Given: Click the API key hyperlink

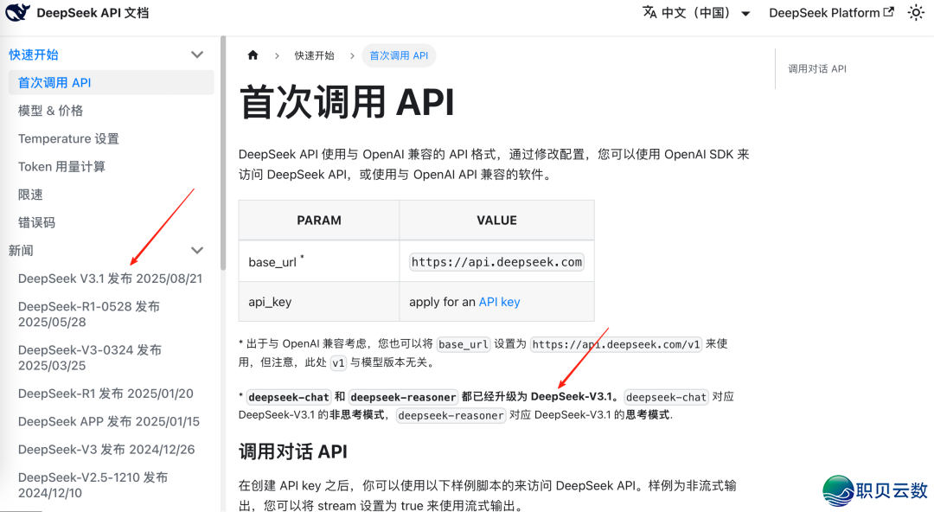Looking at the screenshot, I should [499, 302].
